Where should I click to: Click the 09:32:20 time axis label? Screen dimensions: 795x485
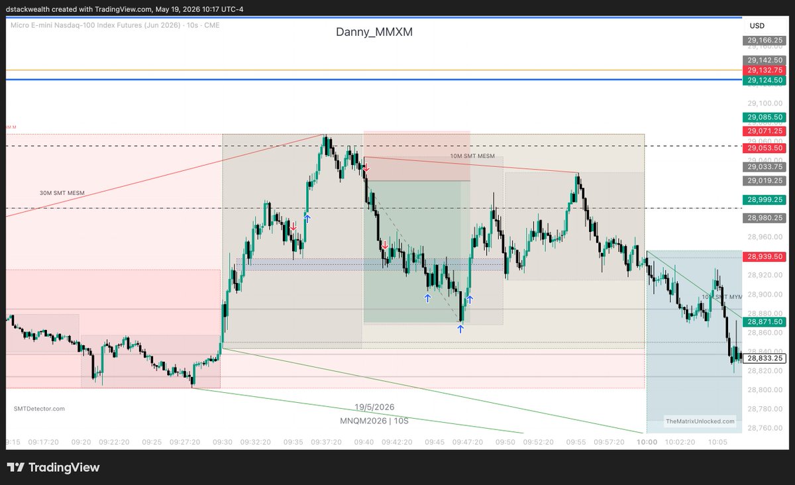256,441
